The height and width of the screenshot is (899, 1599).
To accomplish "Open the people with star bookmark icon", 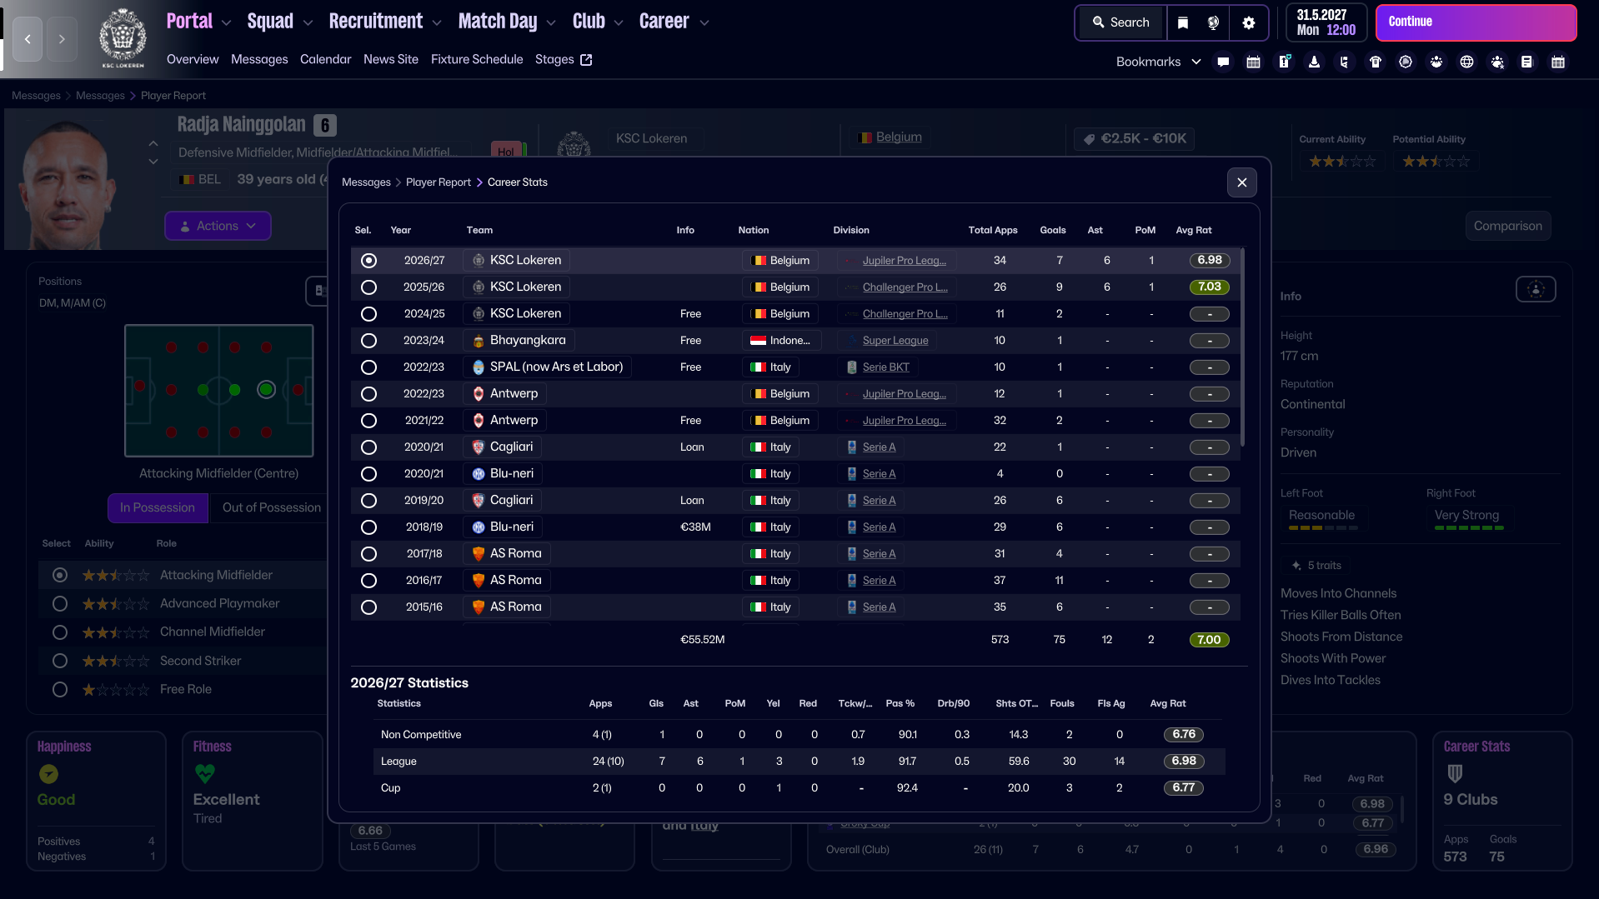I will pyautogui.click(x=1497, y=62).
